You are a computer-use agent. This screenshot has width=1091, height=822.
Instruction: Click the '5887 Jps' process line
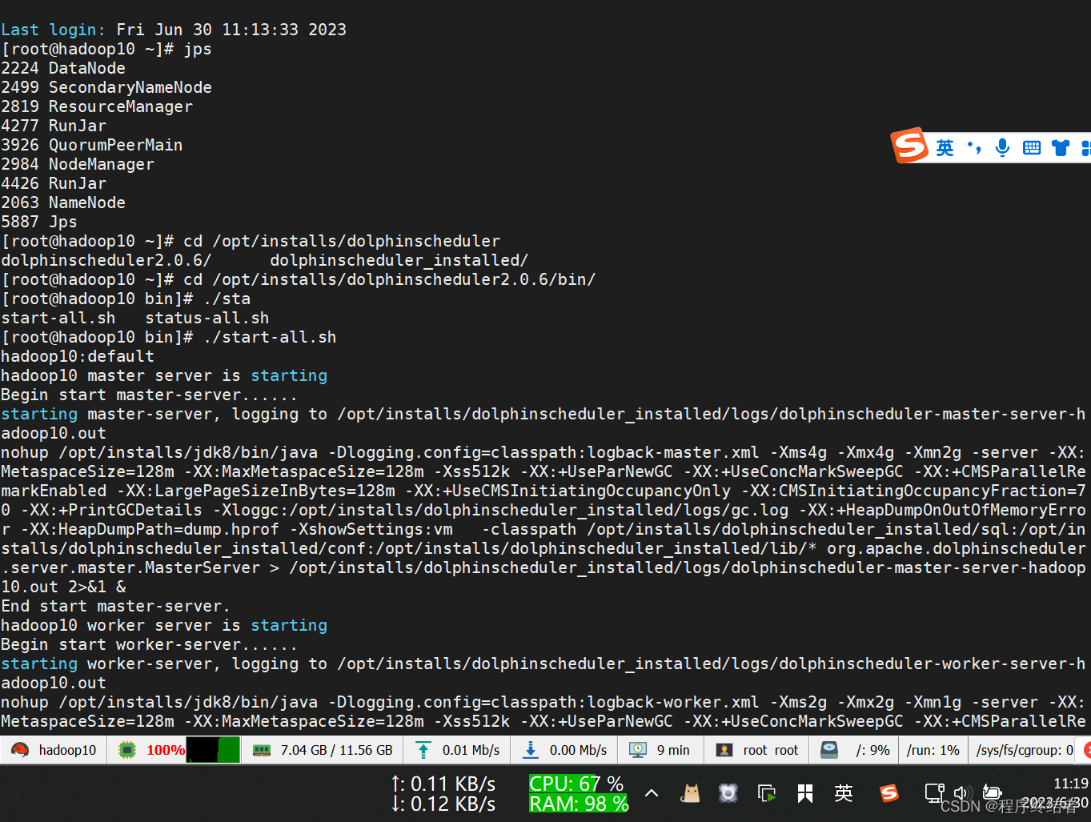39,222
